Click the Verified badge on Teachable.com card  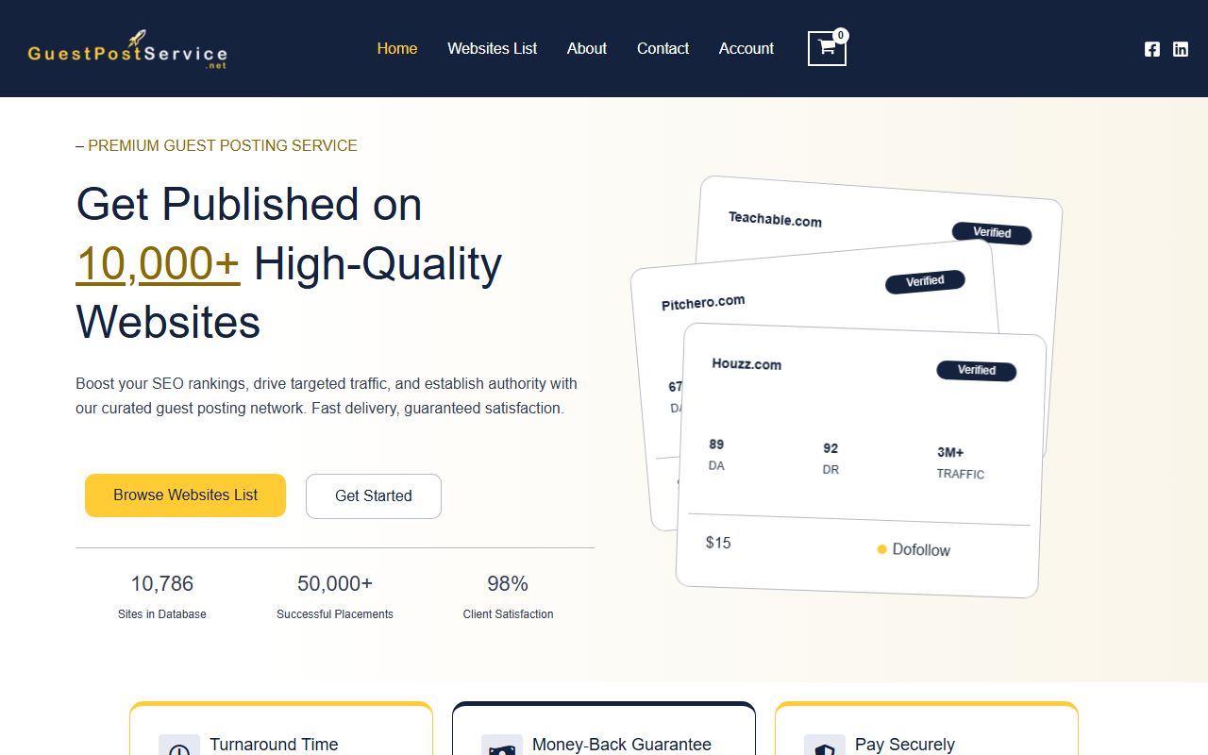992,233
